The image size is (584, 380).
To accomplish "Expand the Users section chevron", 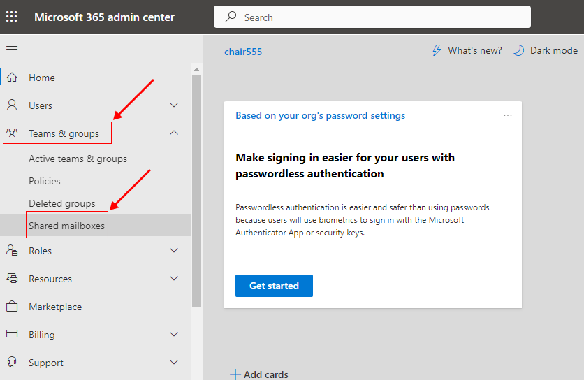I will tap(174, 105).
